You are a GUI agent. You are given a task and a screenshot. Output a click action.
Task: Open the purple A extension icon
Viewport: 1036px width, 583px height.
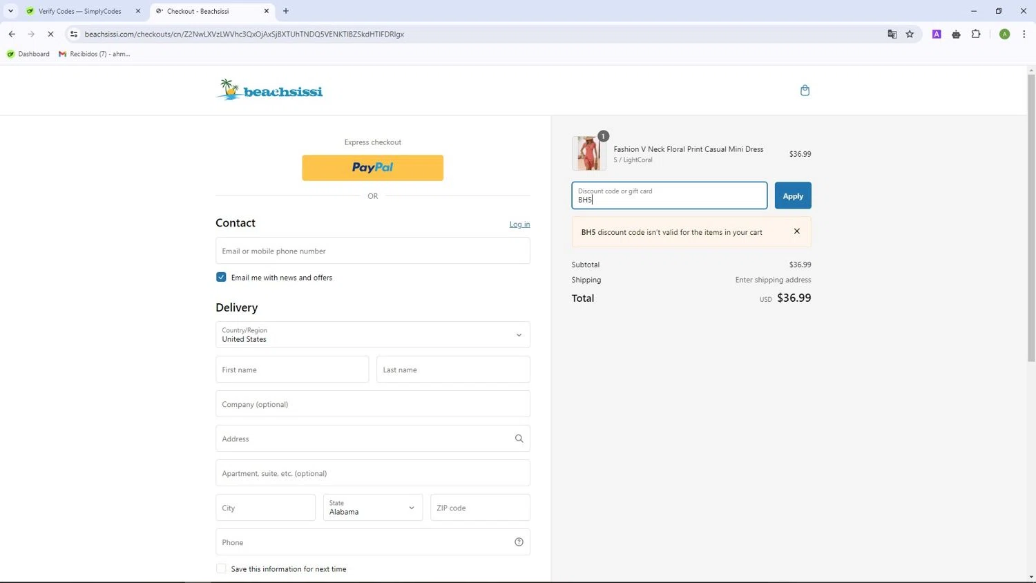(937, 34)
